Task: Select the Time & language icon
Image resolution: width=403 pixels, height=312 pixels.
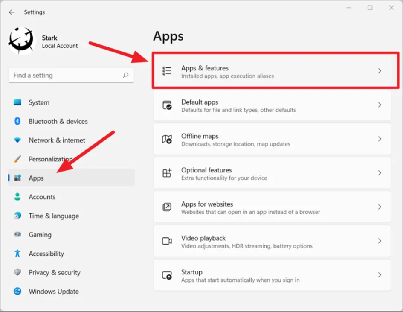Action: (17, 216)
